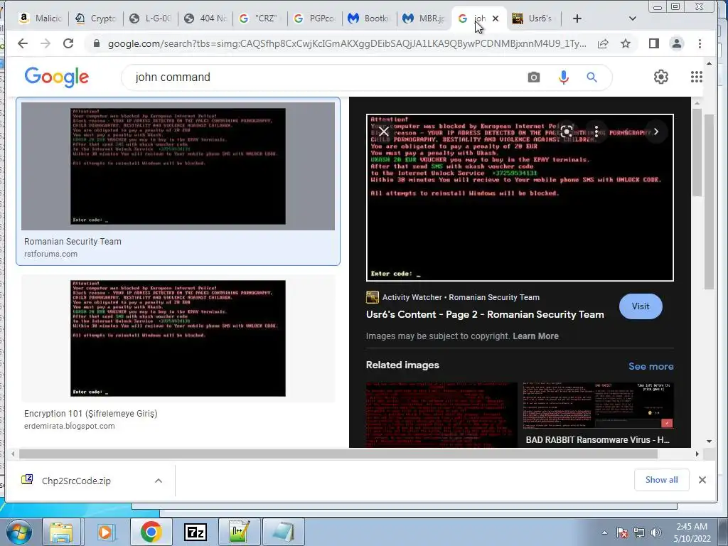The image size is (728, 546).
Task: Open the Chrome side panel
Action: [x=654, y=43]
